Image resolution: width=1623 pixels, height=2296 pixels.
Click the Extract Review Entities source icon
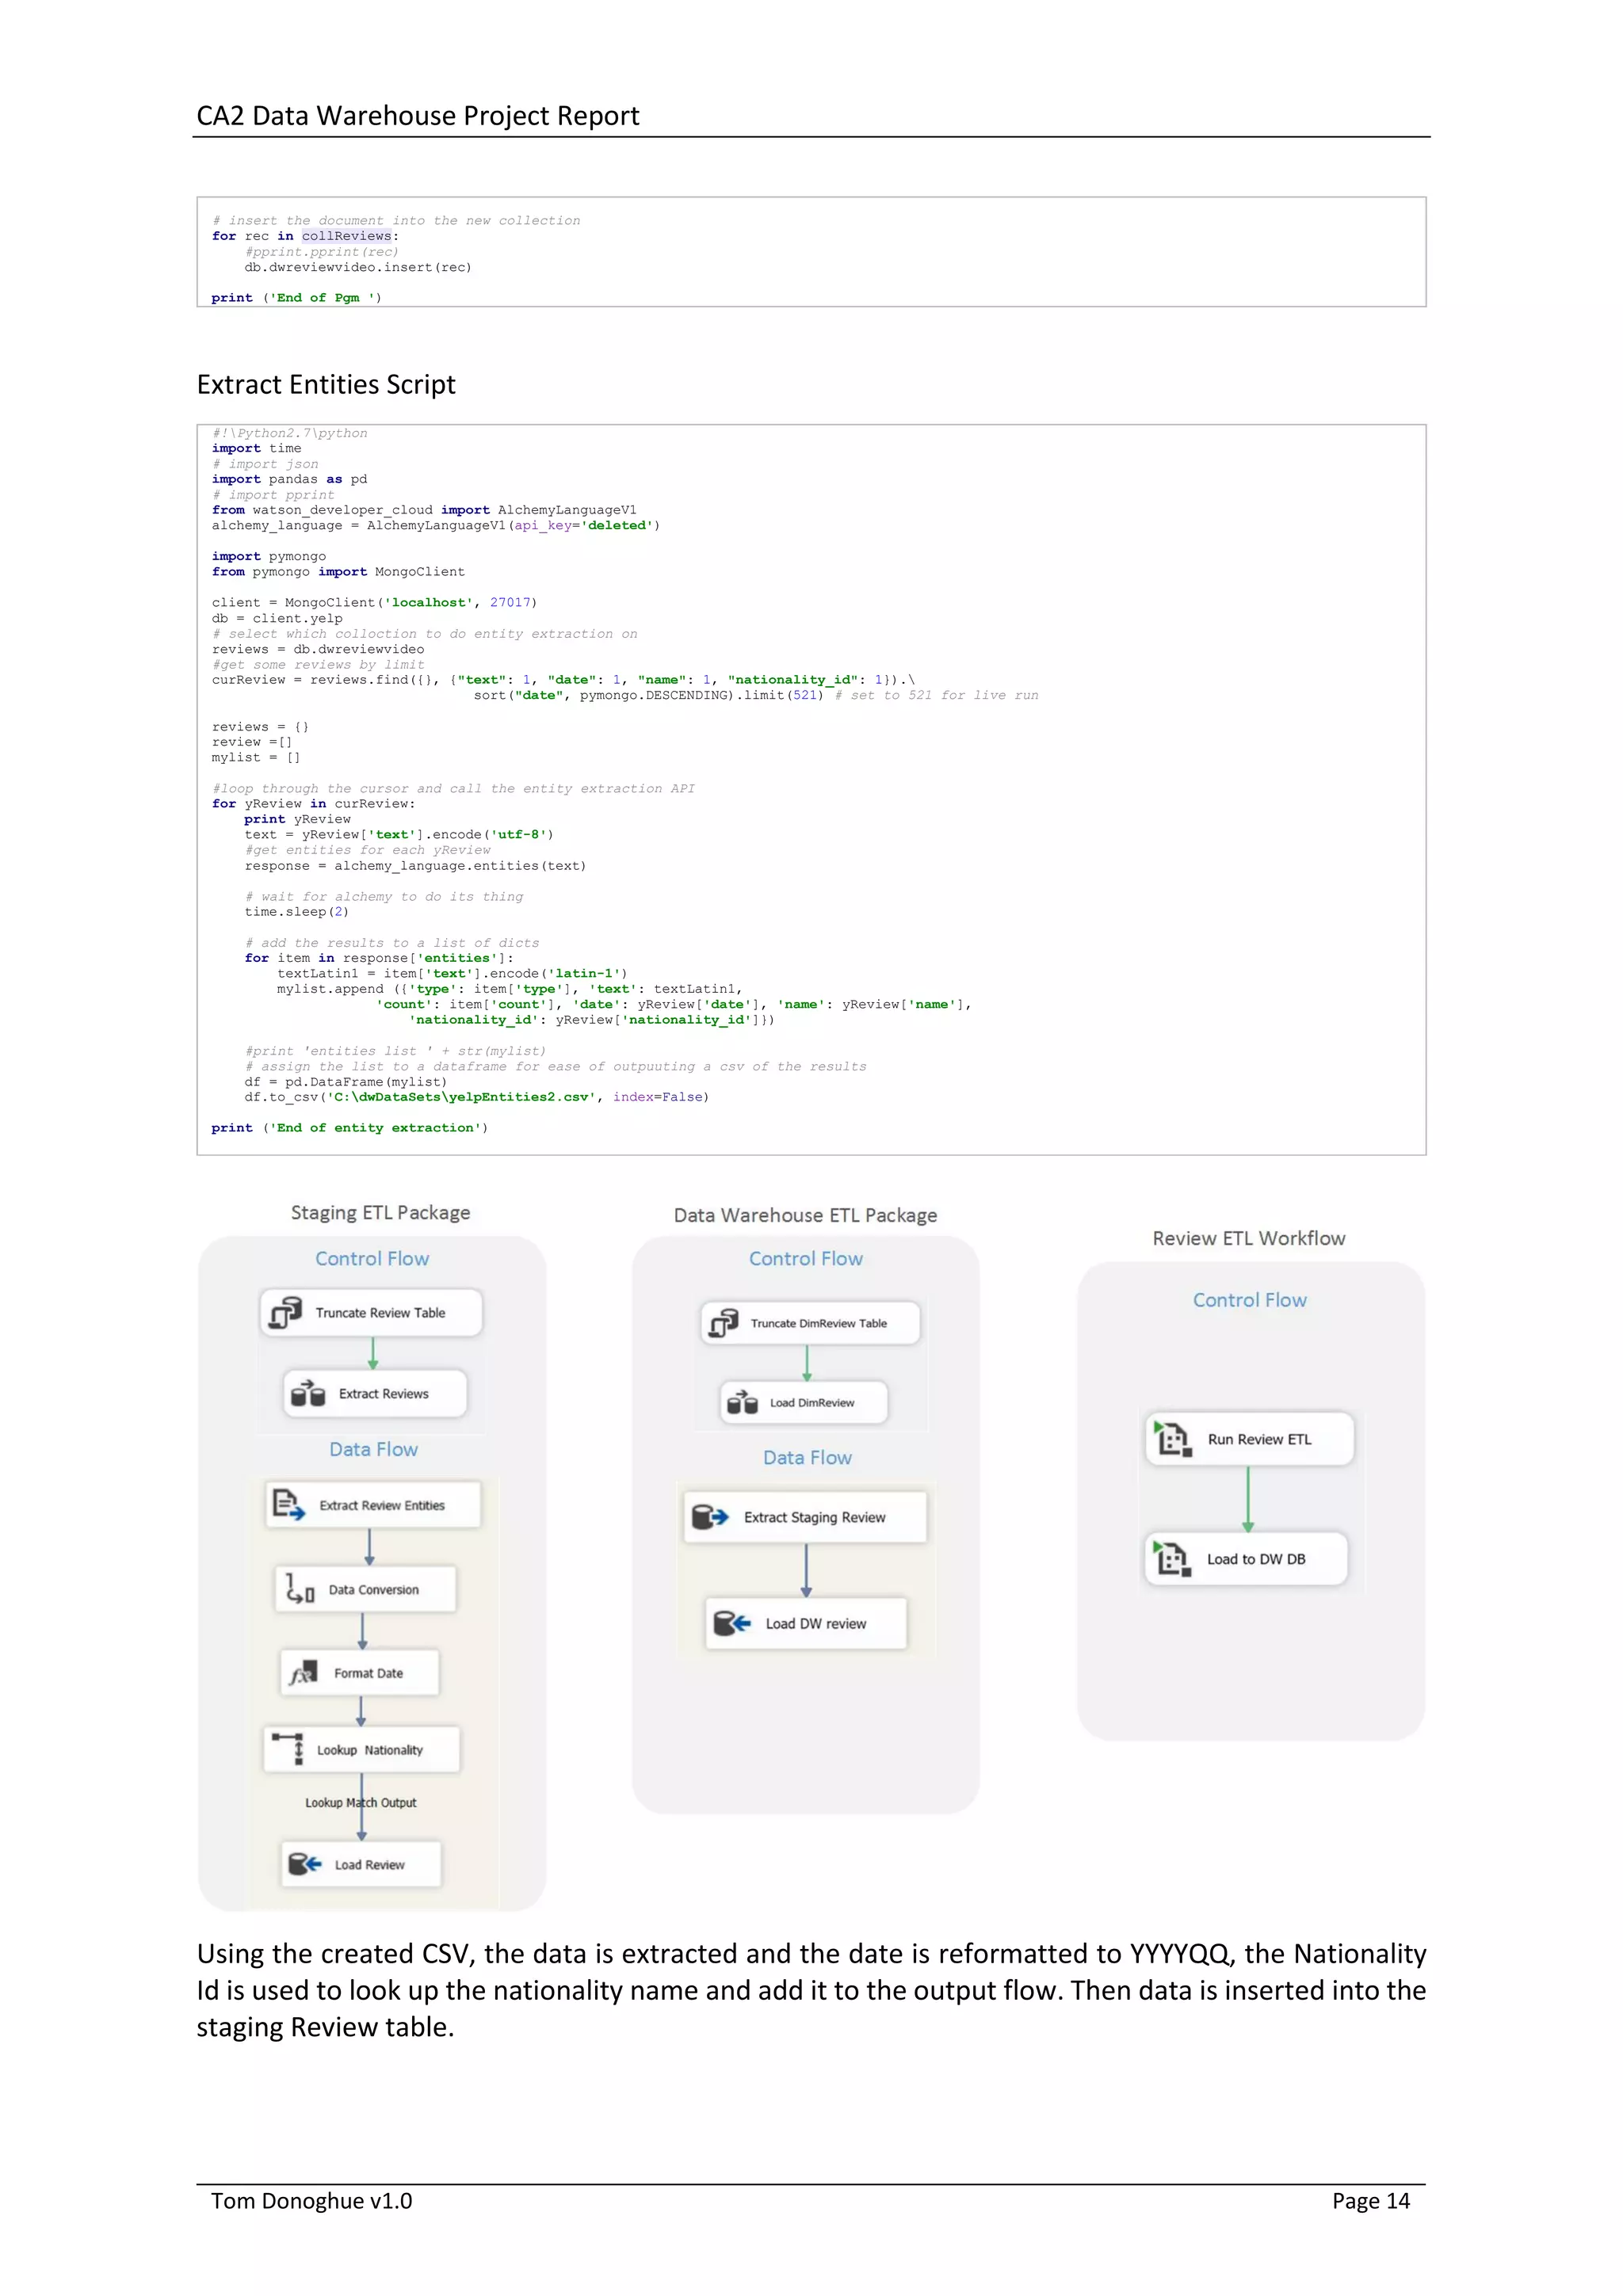pyautogui.click(x=289, y=1504)
